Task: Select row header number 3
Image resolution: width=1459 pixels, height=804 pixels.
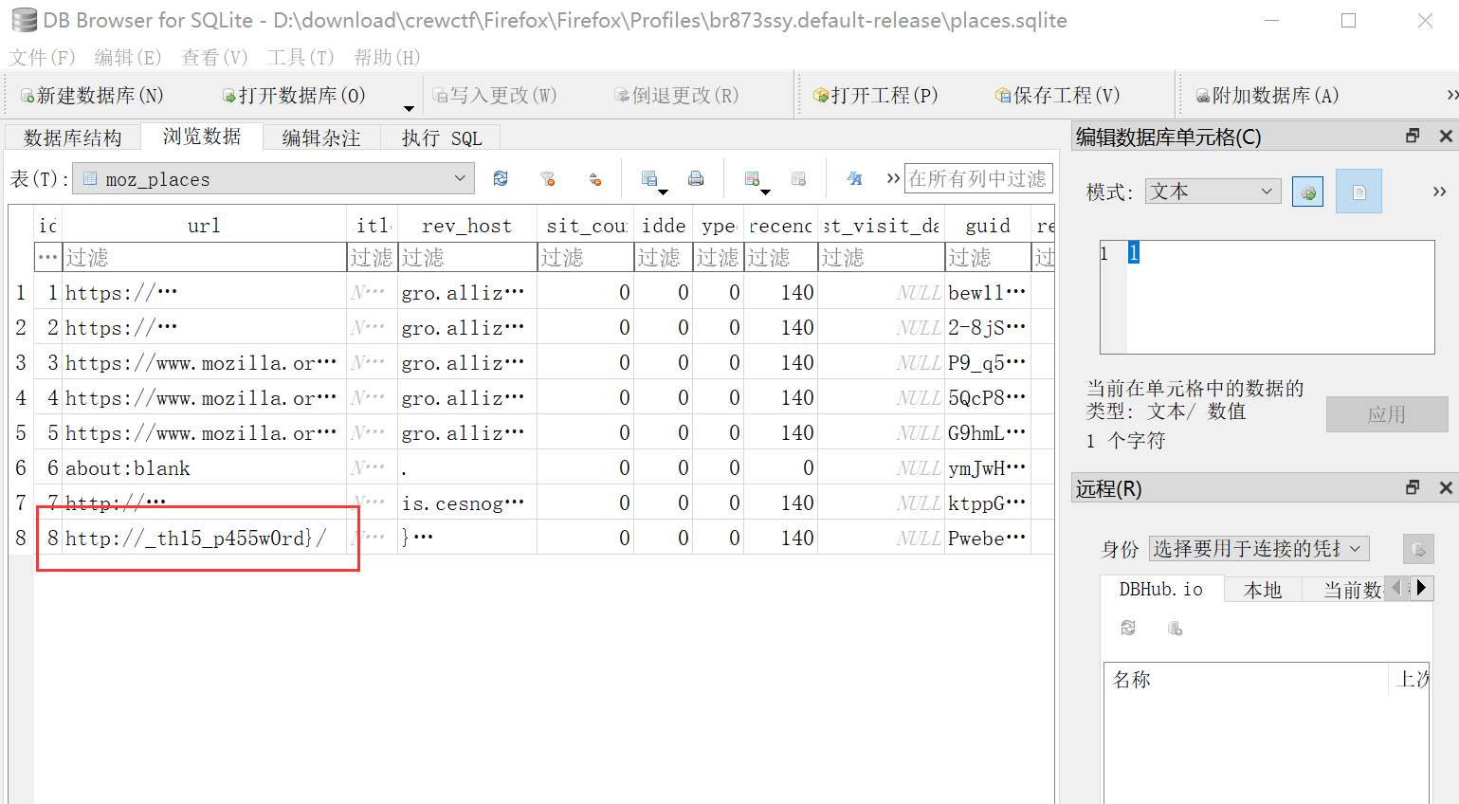Action: [x=21, y=362]
